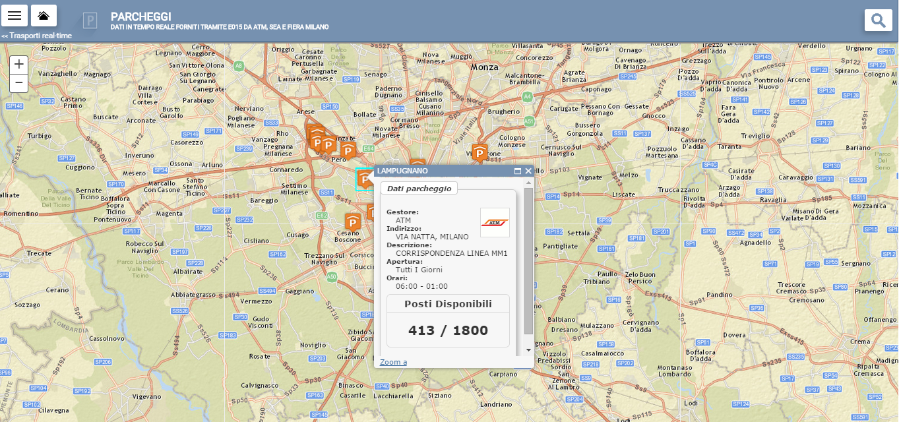
Task: Click the home button in header
Action: tap(44, 15)
